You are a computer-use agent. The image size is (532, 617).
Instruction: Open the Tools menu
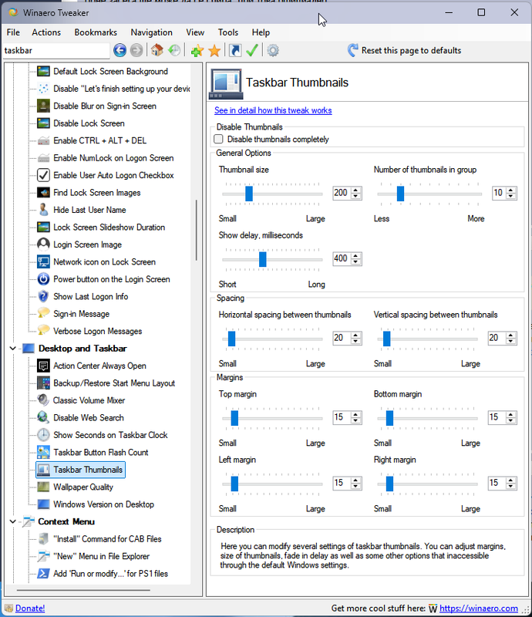228,32
